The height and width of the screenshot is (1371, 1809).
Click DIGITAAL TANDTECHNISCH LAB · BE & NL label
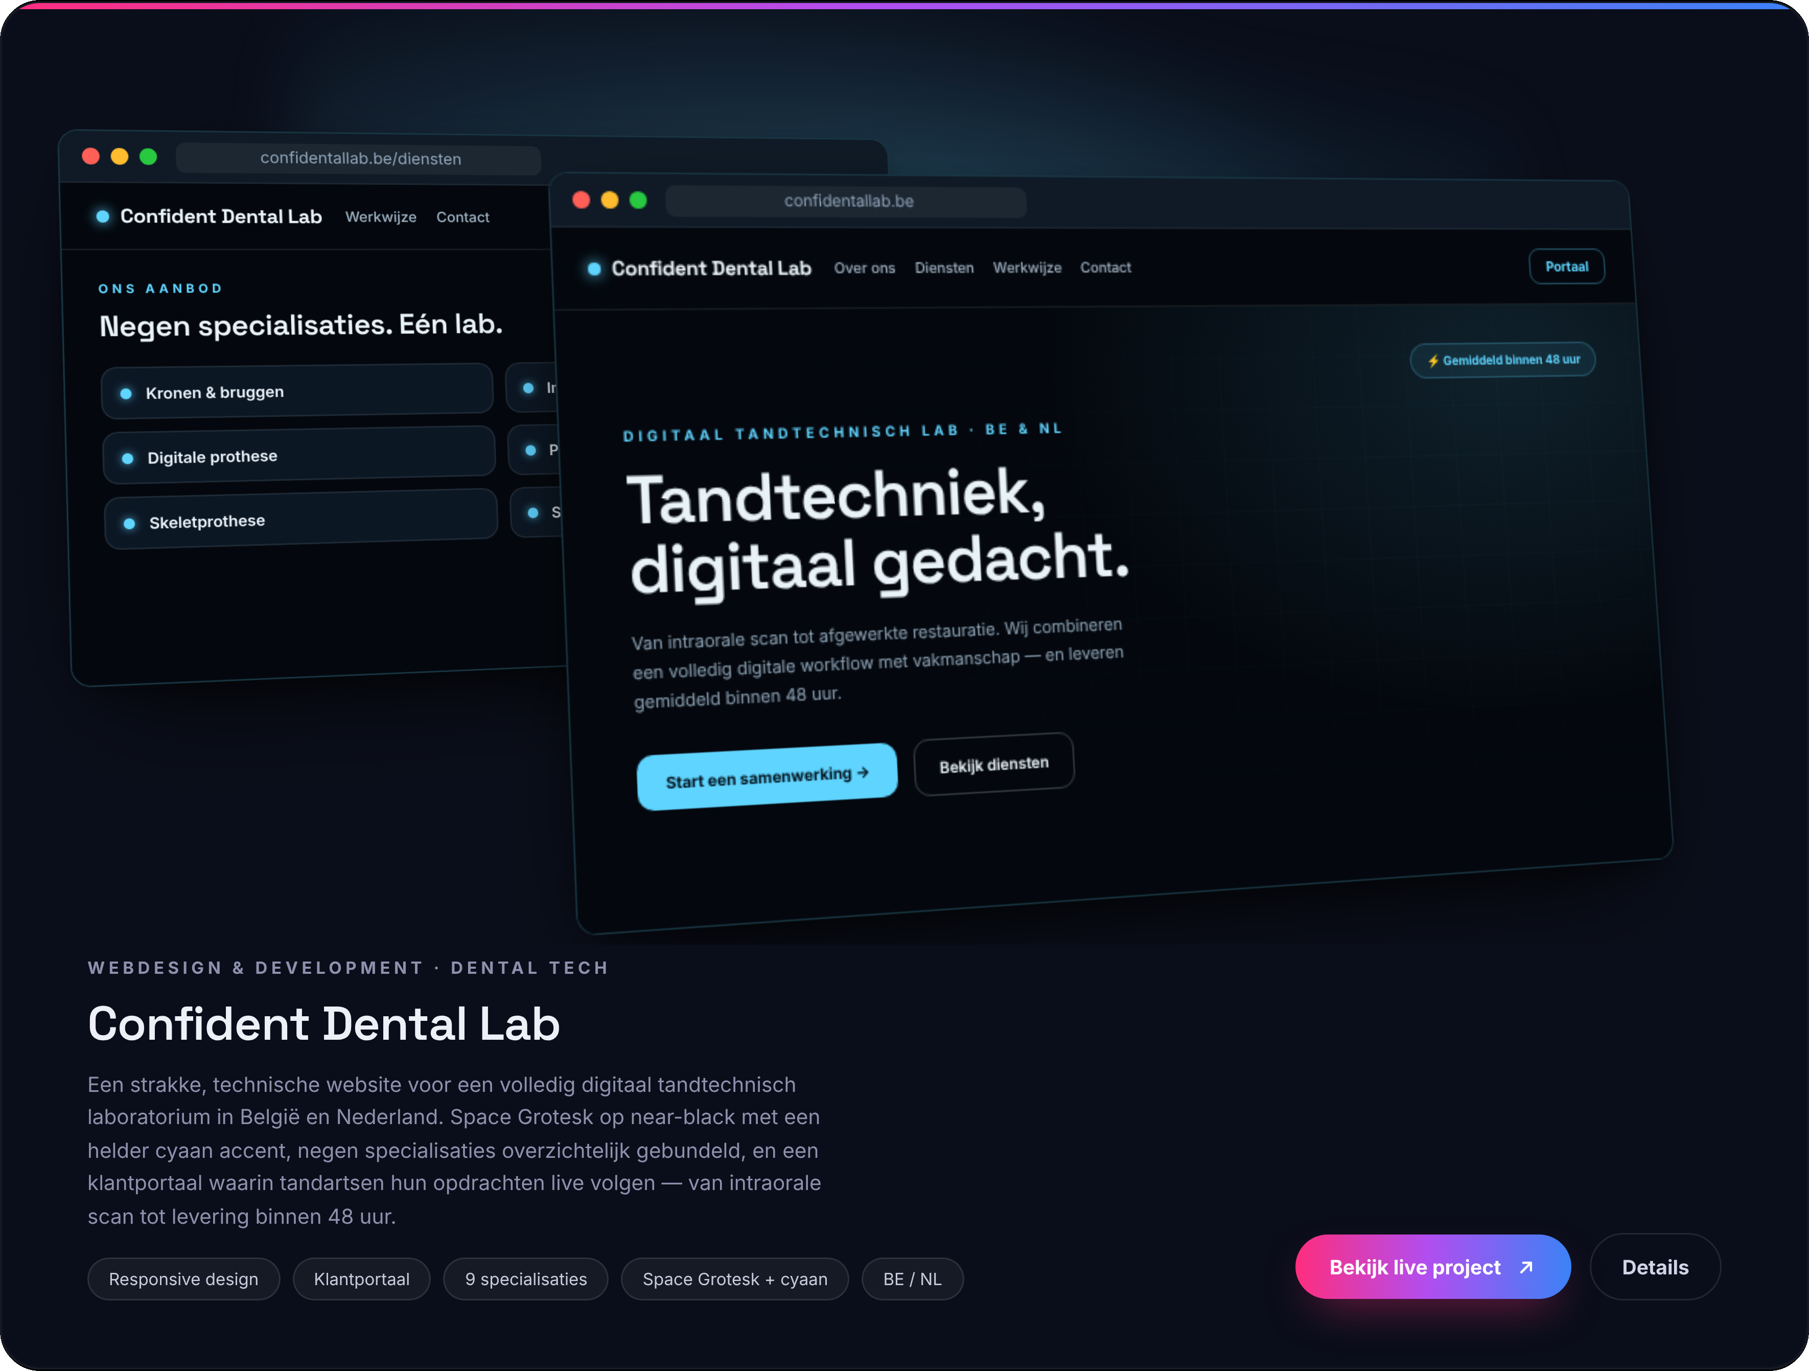842,432
